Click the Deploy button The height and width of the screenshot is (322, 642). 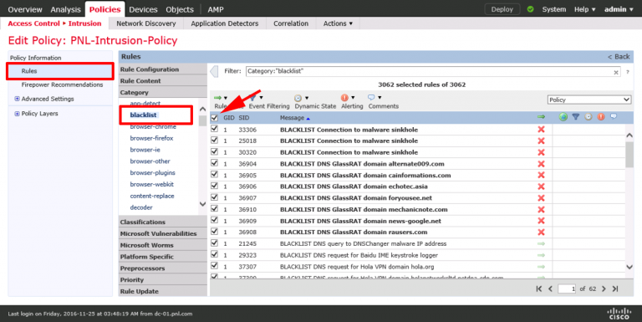point(502,9)
